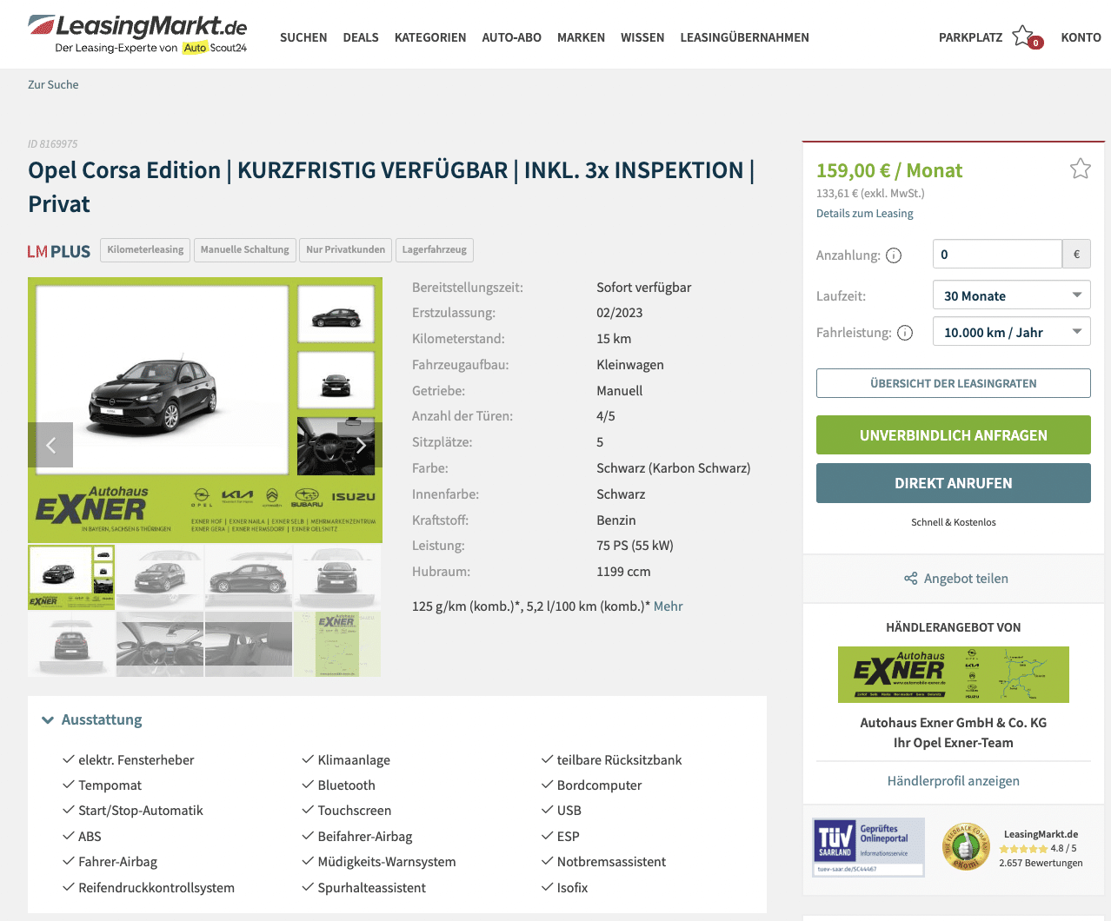
Task: Open the eKomi feedback seal
Action: (965, 846)
